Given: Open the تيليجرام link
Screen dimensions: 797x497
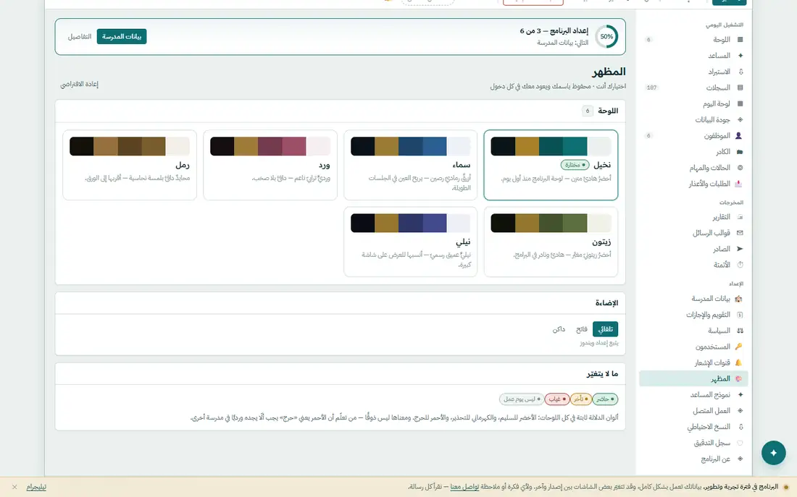Looking at the screenshot, I should [36, 487].
